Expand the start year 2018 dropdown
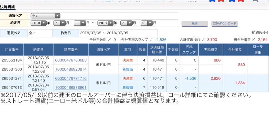Viewport: 269px width, 127px height. 39,23
